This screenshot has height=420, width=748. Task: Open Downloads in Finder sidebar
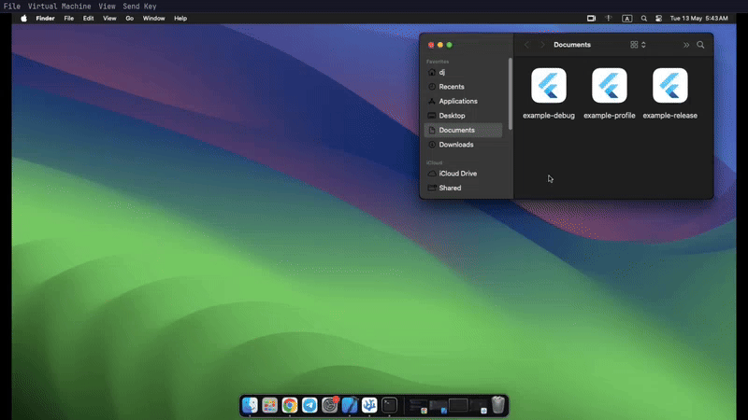click(x=463, y=145)
